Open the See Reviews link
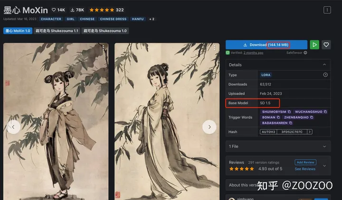The image size is (342, 200). (x=305, y=169)
